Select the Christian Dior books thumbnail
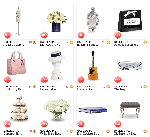The width and height of the screenshot is (150, 137). click(93, 110)
